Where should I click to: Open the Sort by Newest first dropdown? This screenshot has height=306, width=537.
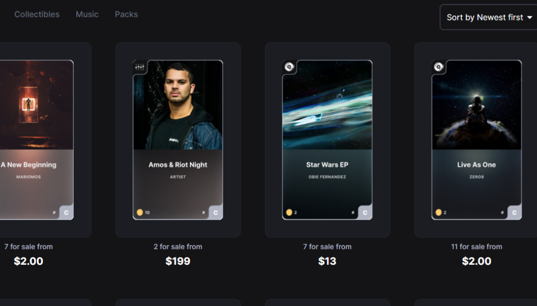[489, 17]
